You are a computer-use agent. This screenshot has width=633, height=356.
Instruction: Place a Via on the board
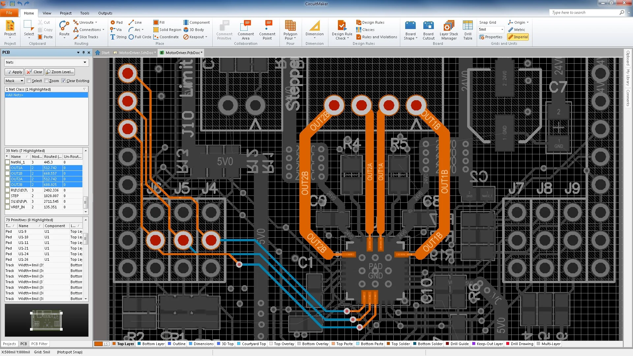[116, 30]
